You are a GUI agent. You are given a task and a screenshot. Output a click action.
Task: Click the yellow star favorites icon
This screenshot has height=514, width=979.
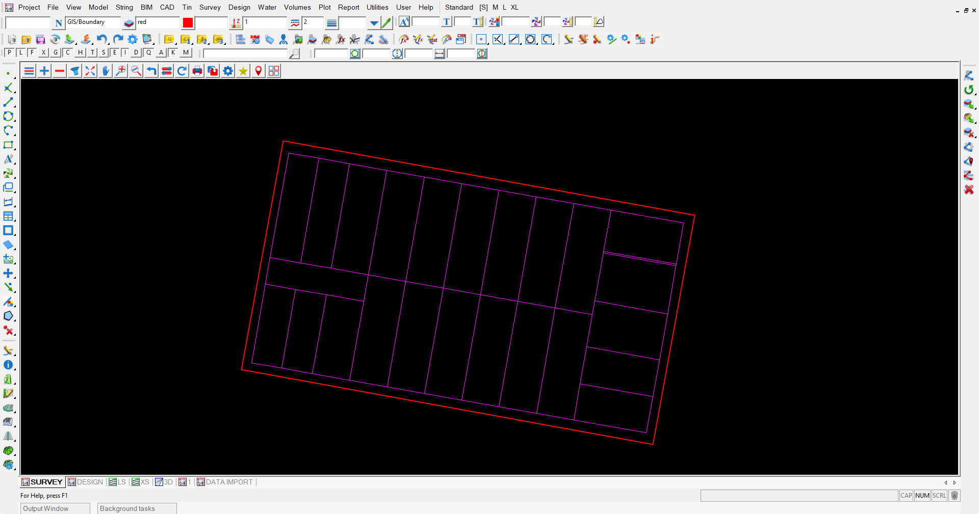coord(243,71)
